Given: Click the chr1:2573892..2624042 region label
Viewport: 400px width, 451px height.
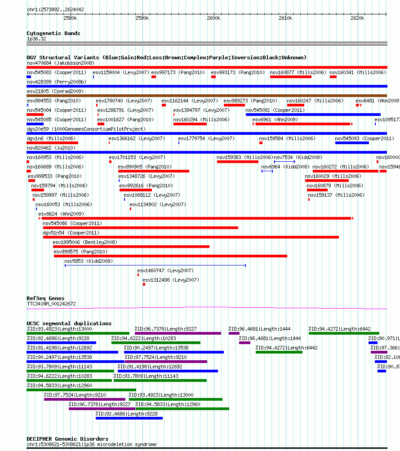Looking at the screenshot, I should (56, 9).
